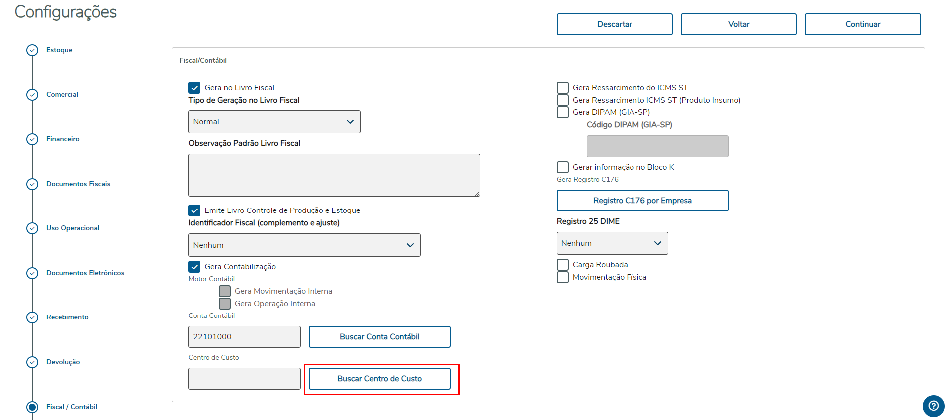
Task: Click the Estoque step circle icon
Action: click(32, 50)
